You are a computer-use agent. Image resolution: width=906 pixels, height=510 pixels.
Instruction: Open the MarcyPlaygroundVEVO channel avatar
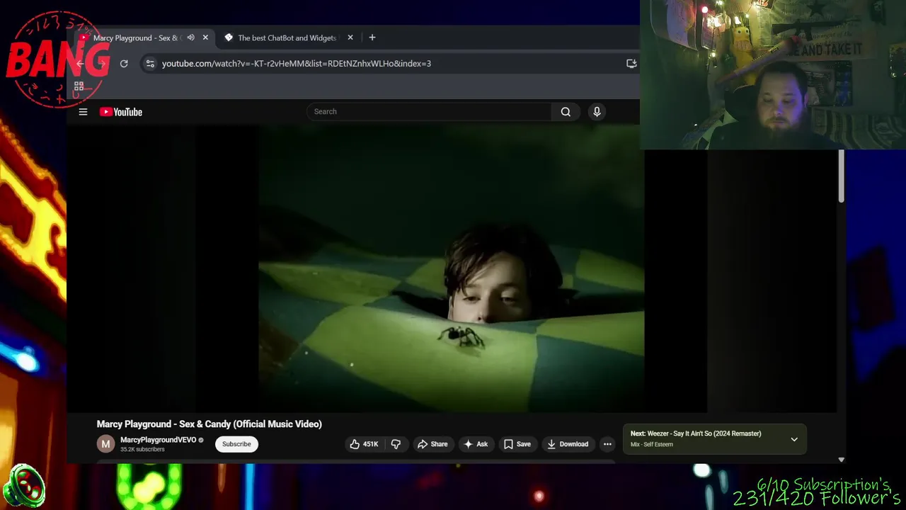click(105, 444)
